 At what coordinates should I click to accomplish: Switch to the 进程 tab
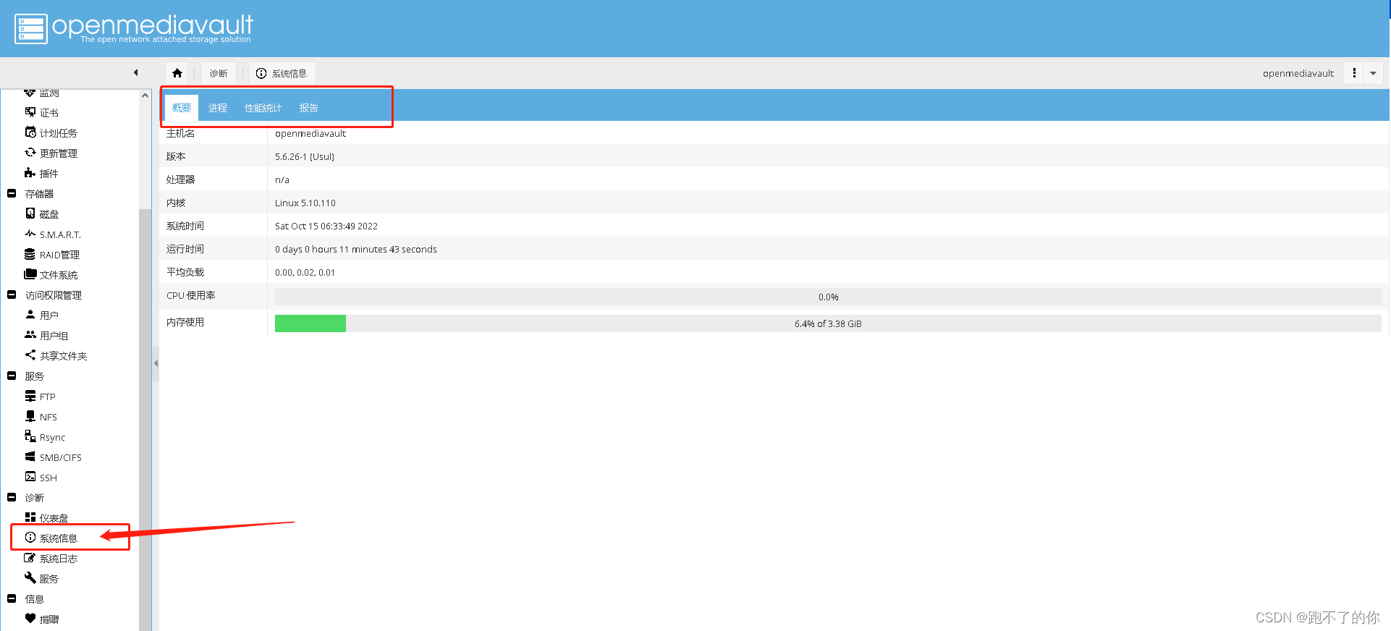coord(218,108)
